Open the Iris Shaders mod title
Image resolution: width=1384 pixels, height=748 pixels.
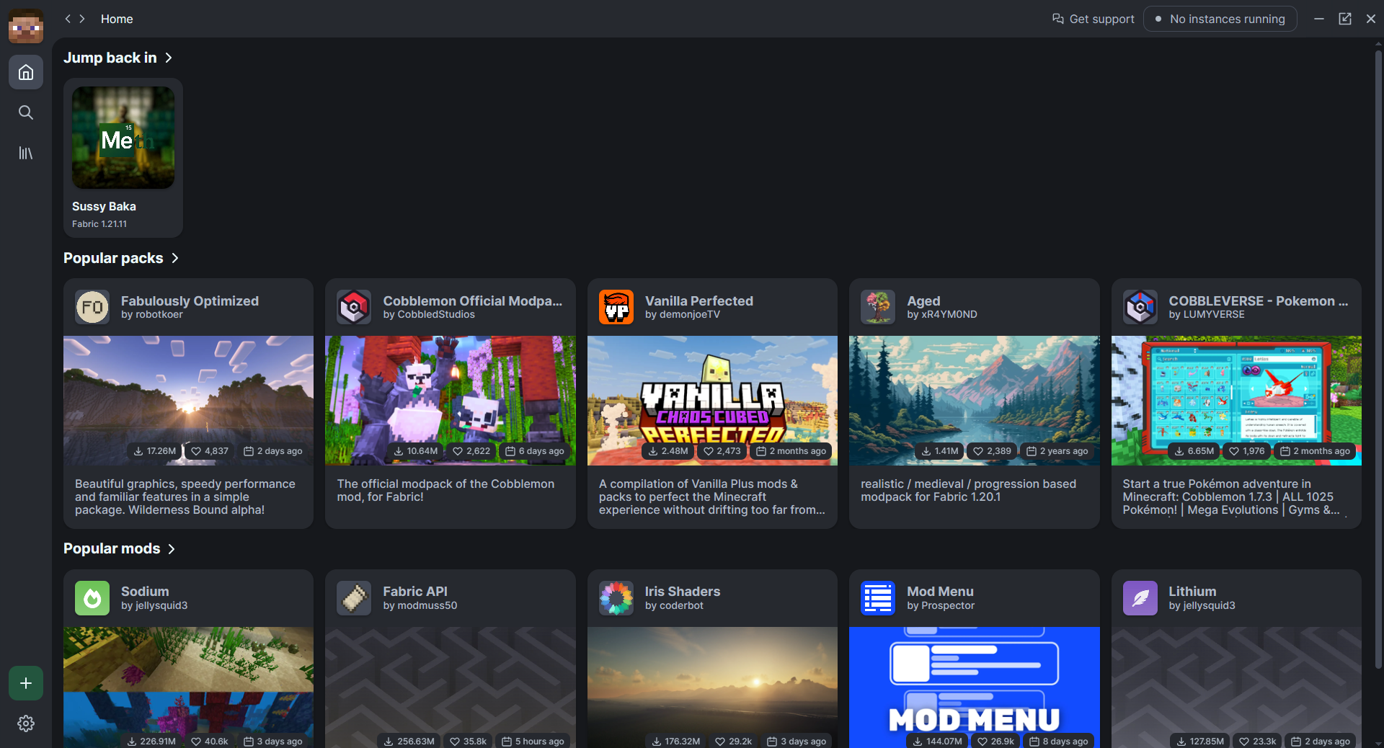[682, 592]
